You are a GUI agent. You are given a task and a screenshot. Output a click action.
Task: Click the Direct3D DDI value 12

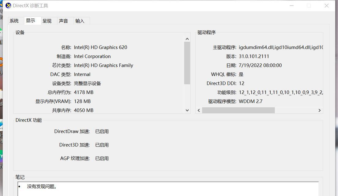pyautogui.click(x=242, y=83)
